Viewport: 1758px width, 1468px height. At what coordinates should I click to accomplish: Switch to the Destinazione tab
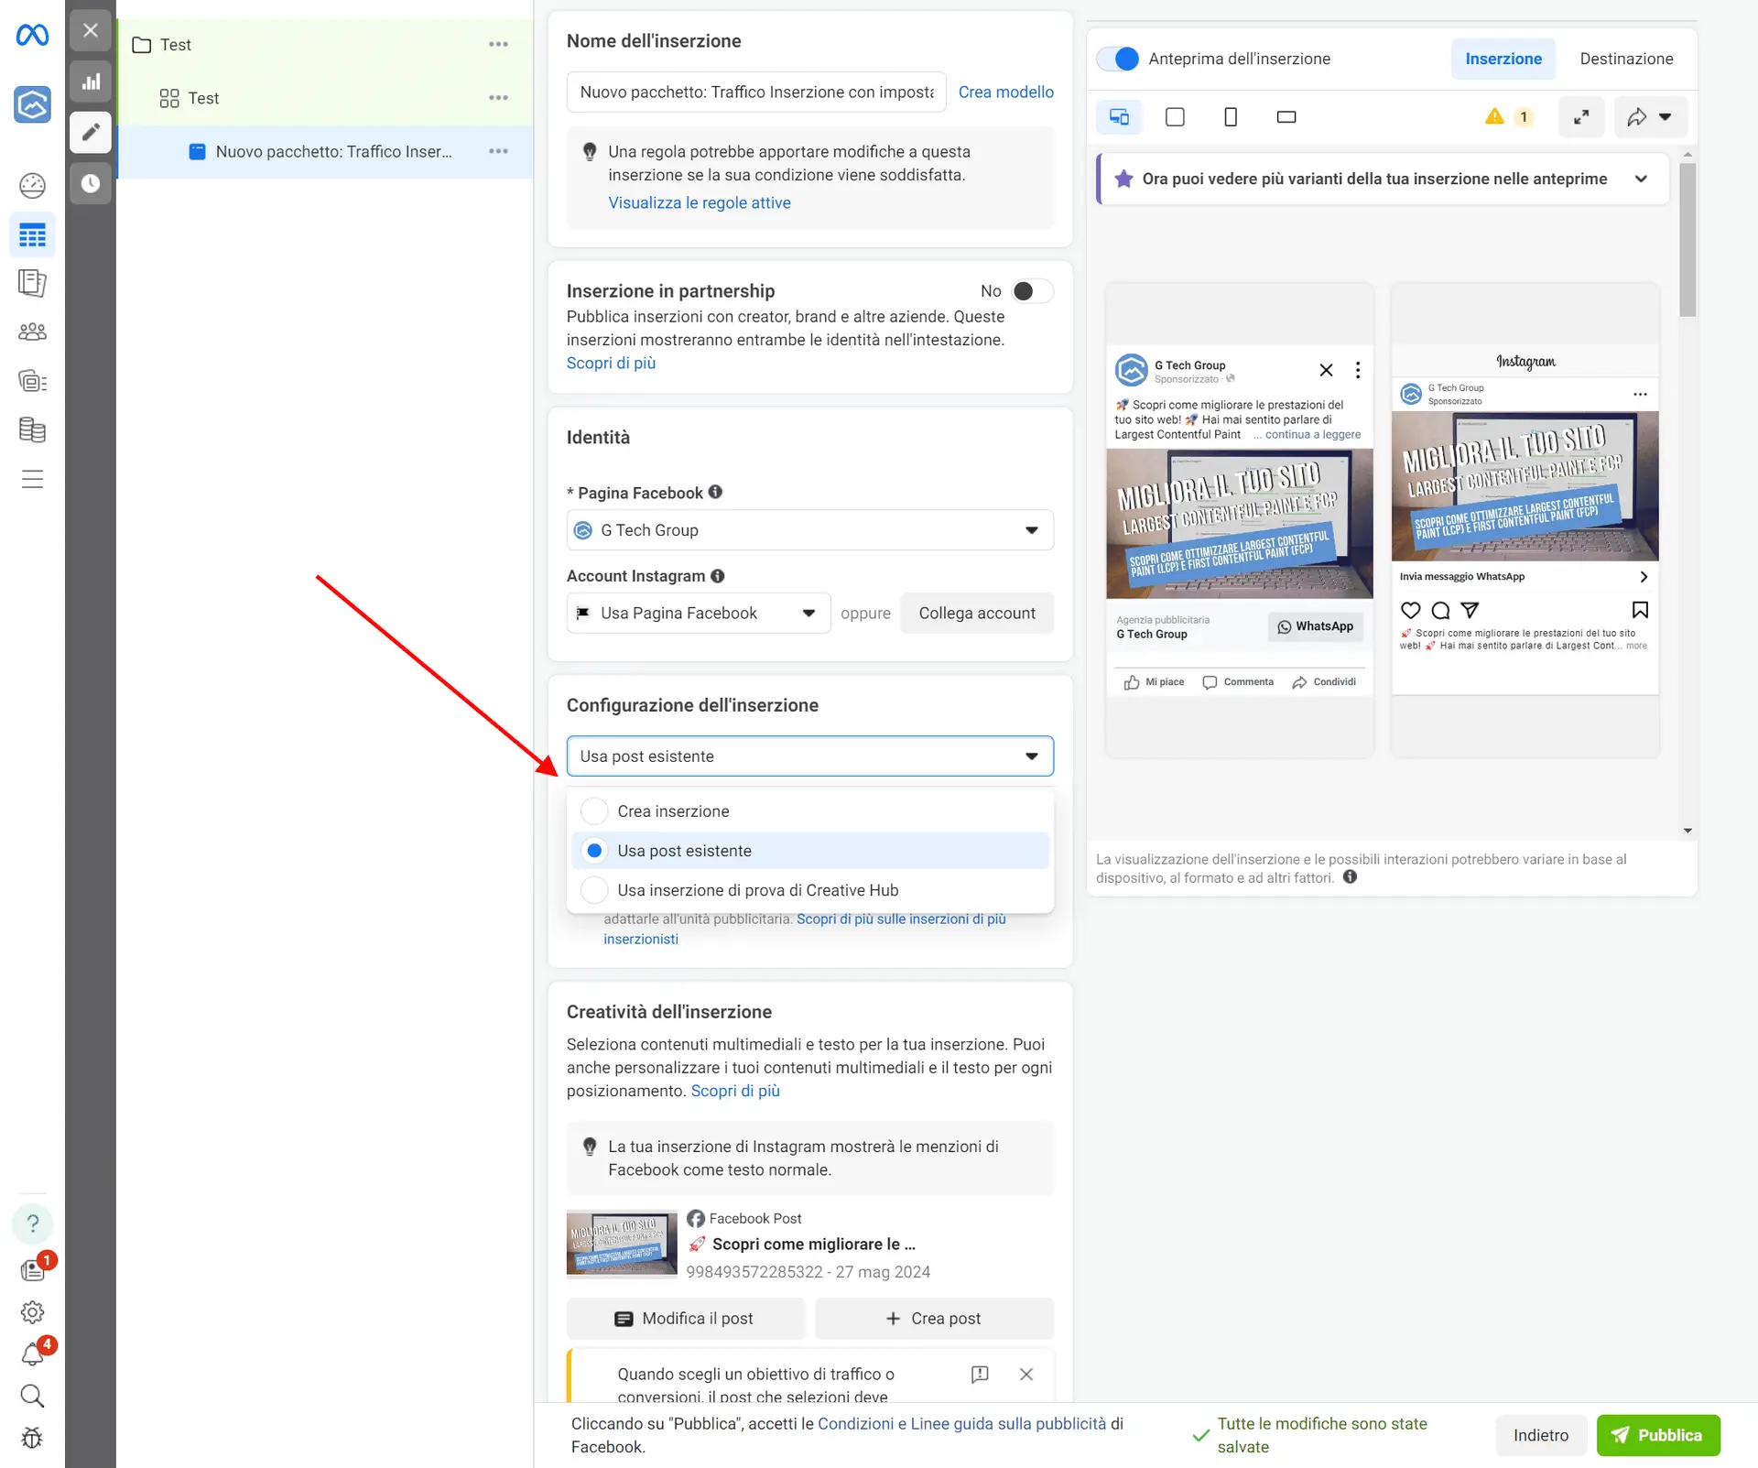(x=1625, y=58)
